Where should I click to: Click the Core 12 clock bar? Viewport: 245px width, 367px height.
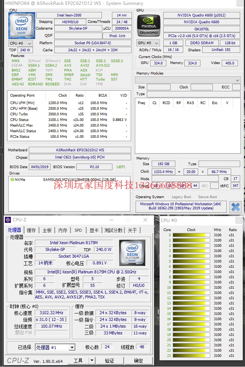191,298
